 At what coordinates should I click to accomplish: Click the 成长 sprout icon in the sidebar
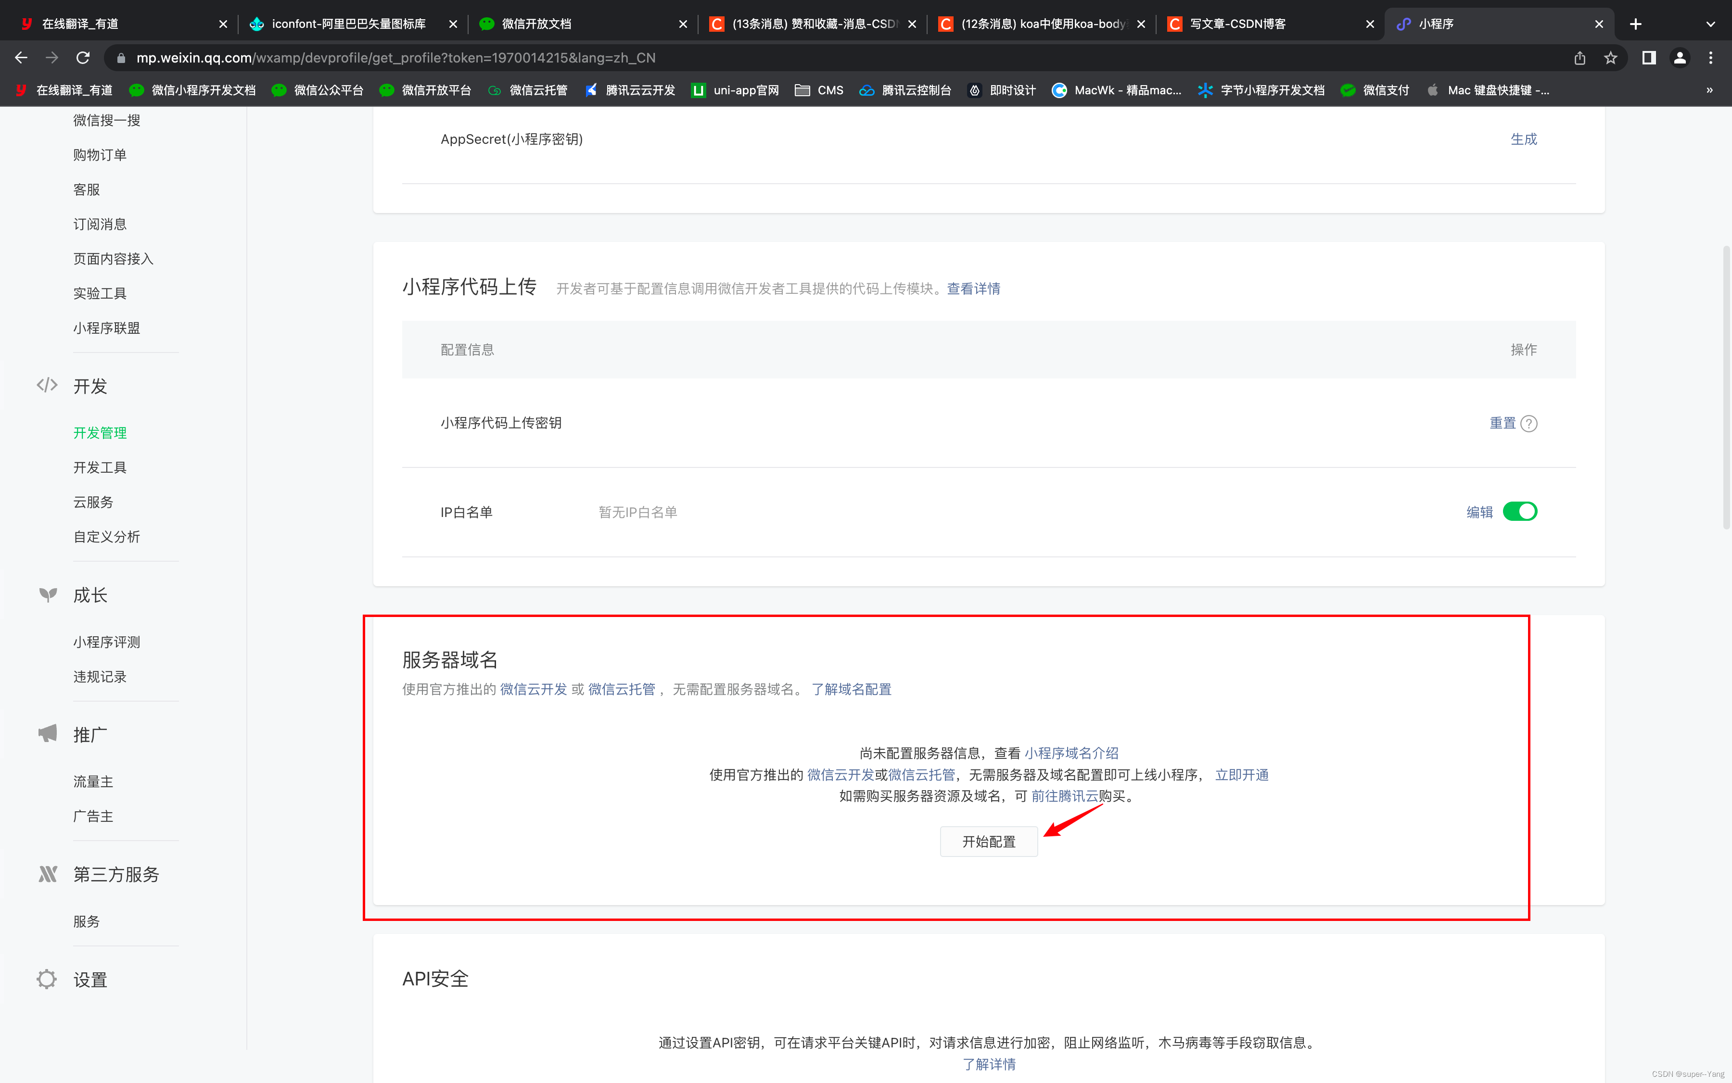(x=47, y=594)
